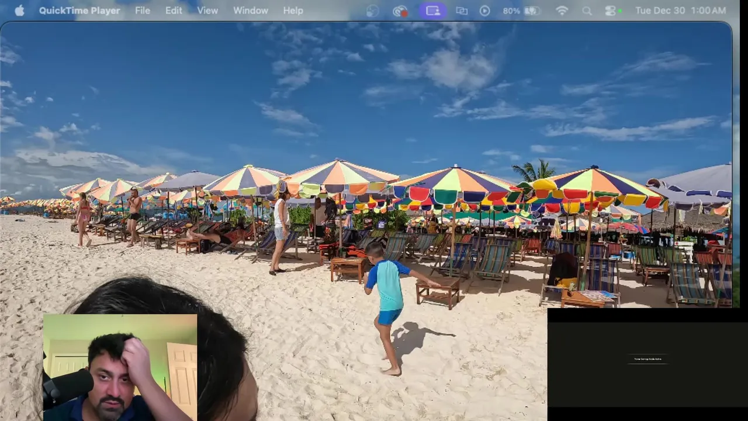The width and height of the screenshot is (748, 421).
Task: Open Control Center toggles icon
Action: 611,11
